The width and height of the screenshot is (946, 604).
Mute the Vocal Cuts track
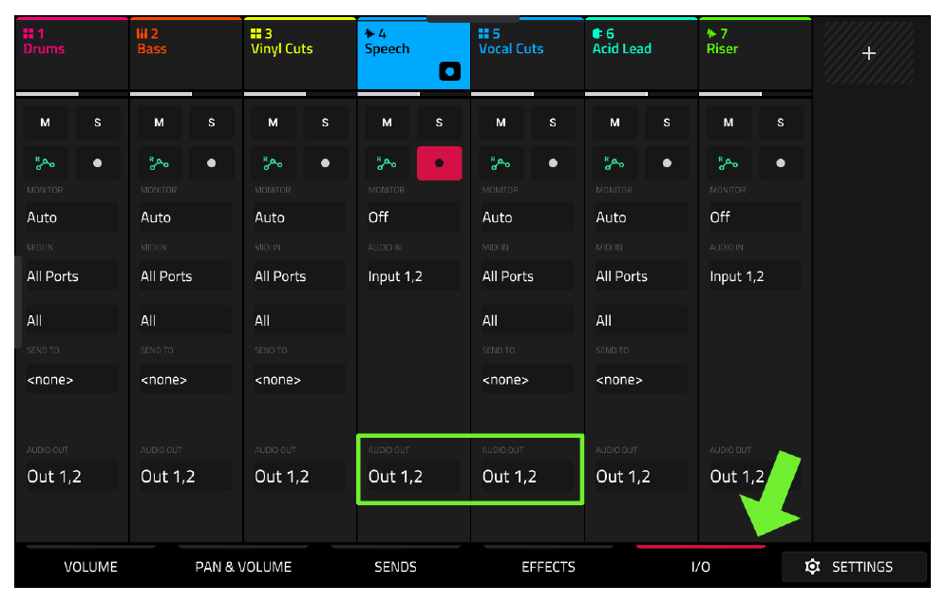pyautogui.click(x=501, y=123)
